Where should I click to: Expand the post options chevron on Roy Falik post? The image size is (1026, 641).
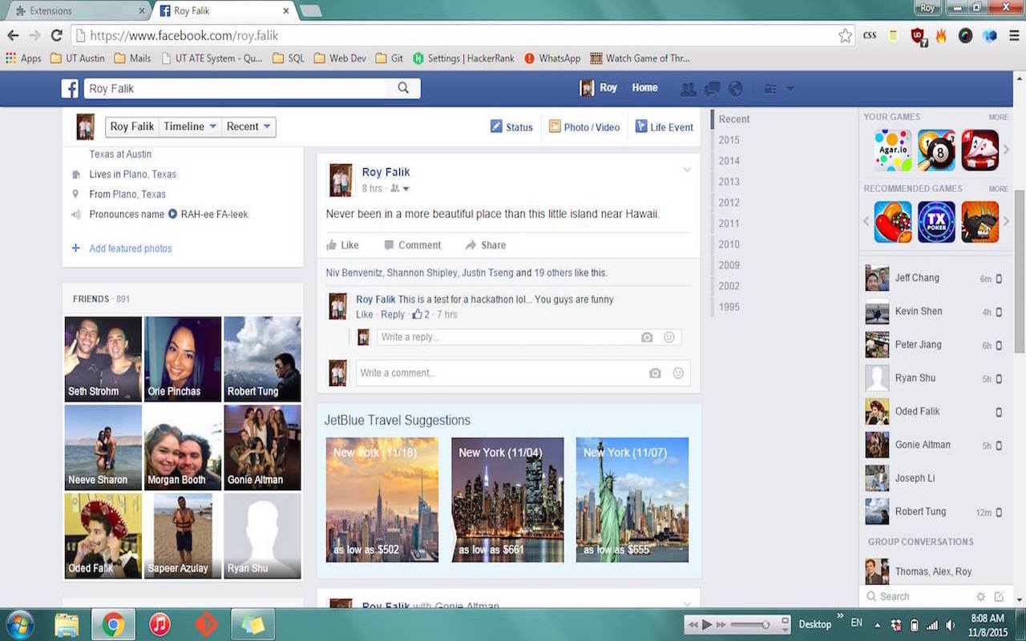tap(687, 170)
